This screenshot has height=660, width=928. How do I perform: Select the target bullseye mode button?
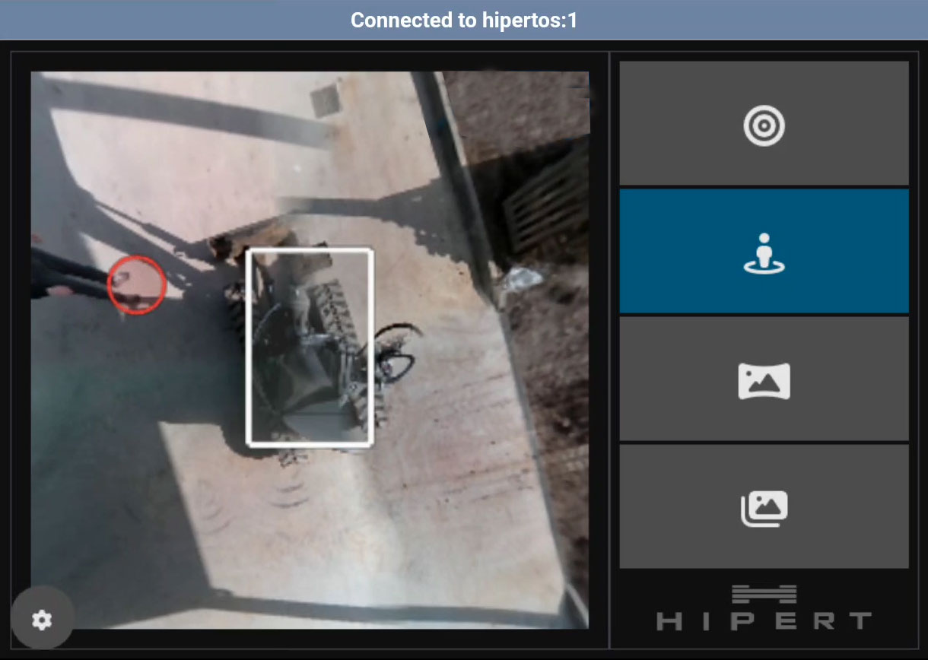(x=764, y=124)
